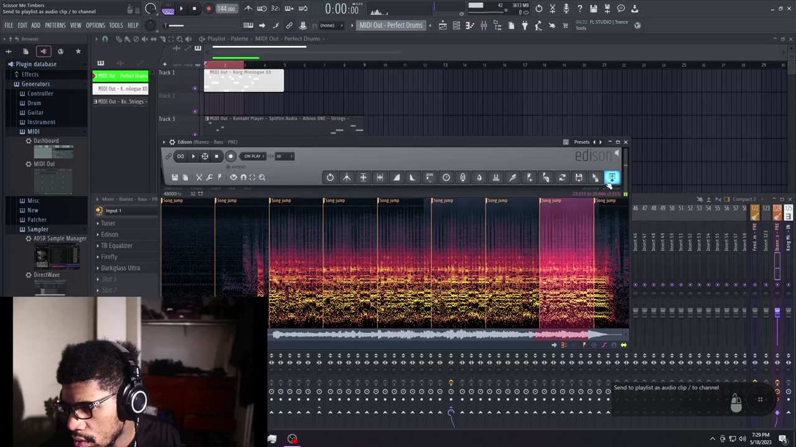Open the Edison Presets selector
The height and width of the screenshot is (447, 796).
click(x=581, y=142)
